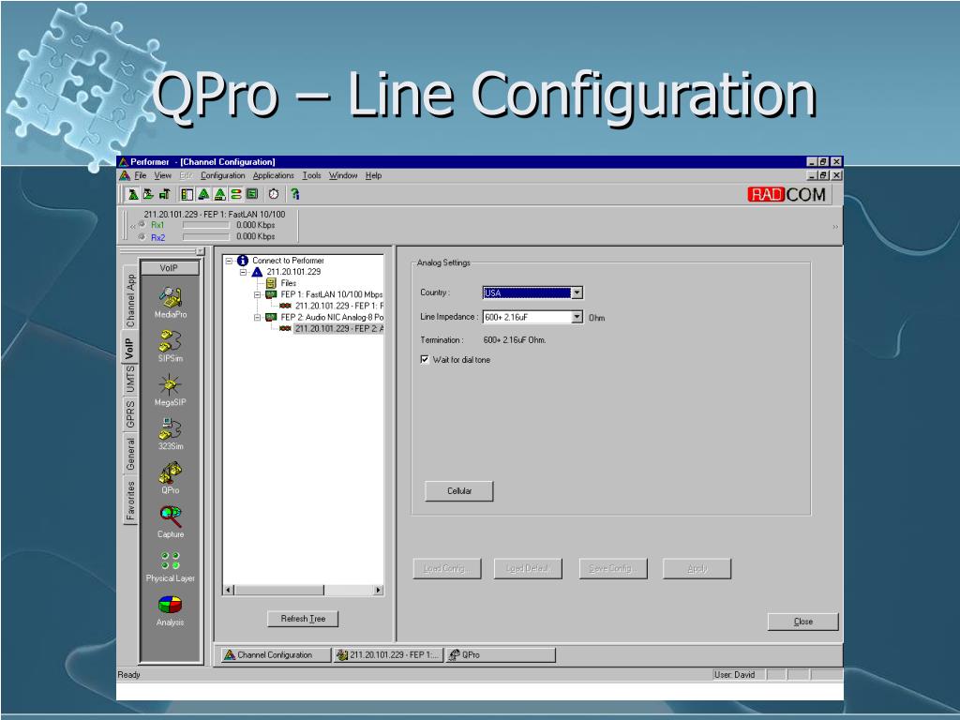Click the Rx2 indicator LED
The image size is (960, 720).
[x=142, y=236]
